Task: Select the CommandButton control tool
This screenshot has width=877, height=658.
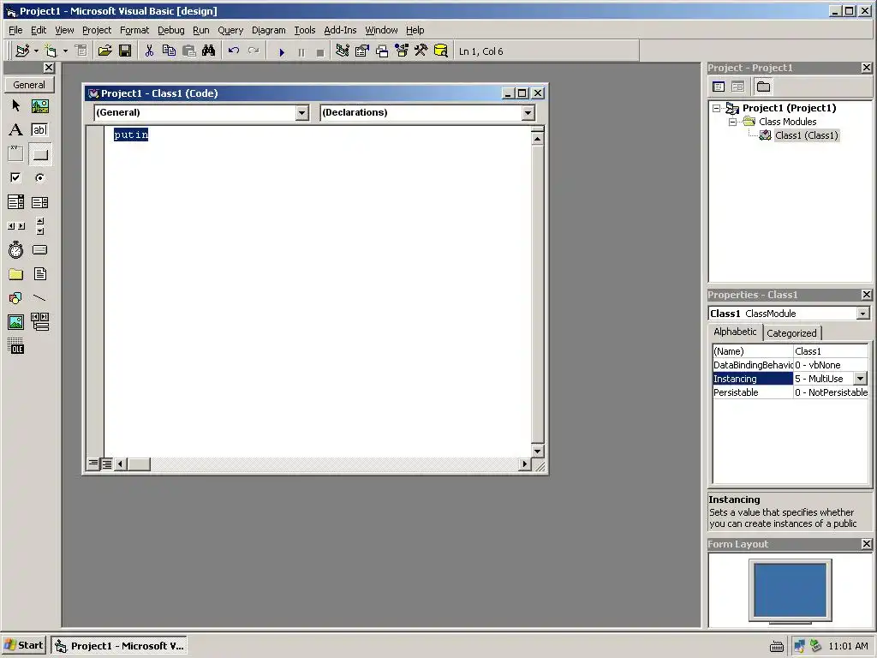Action: click(39, 154)
